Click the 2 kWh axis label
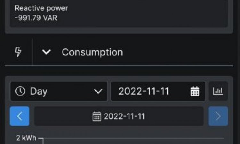Image resolution: width=240 pixels, height=144 pixels. [26, 138]
